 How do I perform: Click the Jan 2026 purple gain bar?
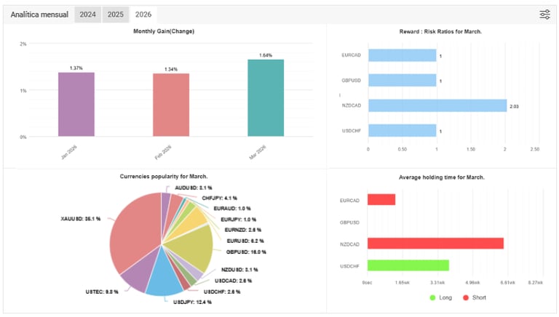76,105
